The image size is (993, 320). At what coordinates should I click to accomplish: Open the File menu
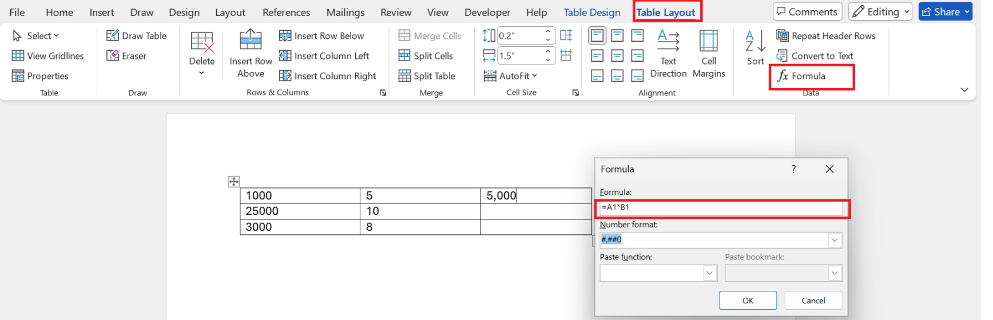[x=17, y=12]
